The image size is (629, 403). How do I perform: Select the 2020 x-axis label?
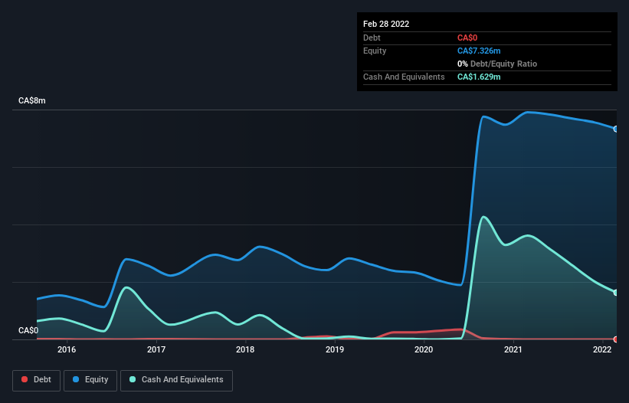(x=424, y=349)
